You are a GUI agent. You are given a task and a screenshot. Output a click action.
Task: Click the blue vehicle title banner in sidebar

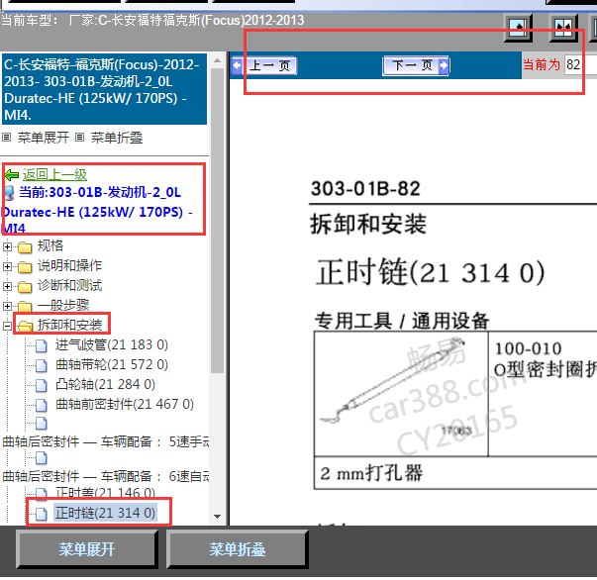pyautogui.click(x=104, y=89)
